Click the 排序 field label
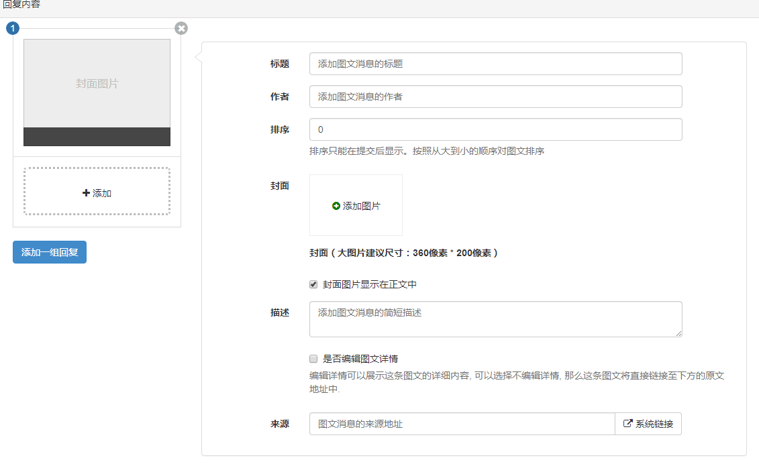The width and height of the screenshot is (759, 464). [280, 129]
